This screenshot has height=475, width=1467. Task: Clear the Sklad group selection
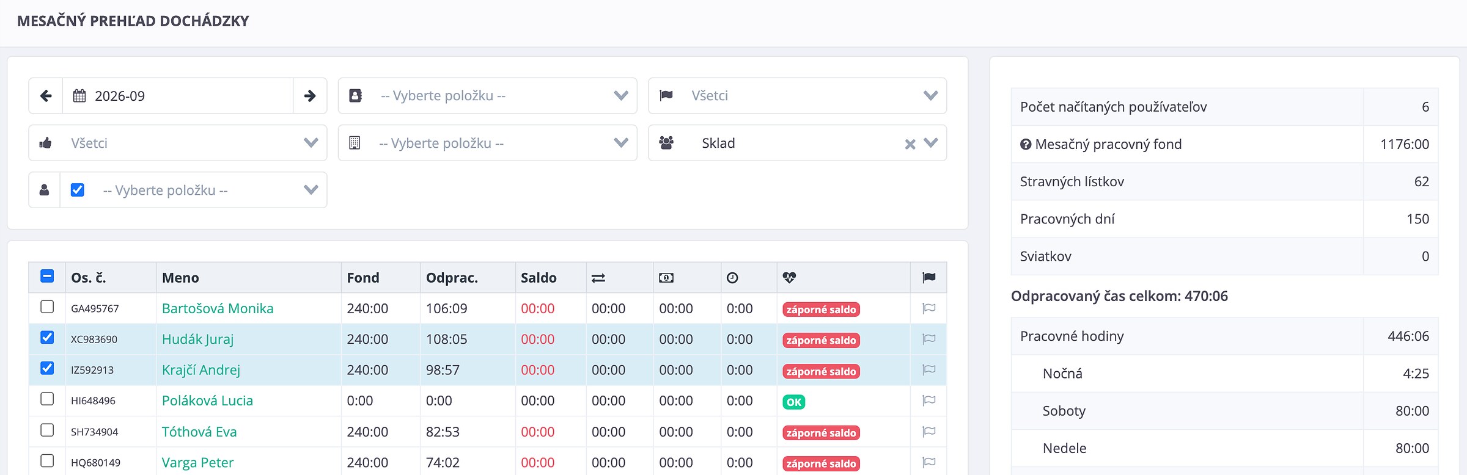910,144
